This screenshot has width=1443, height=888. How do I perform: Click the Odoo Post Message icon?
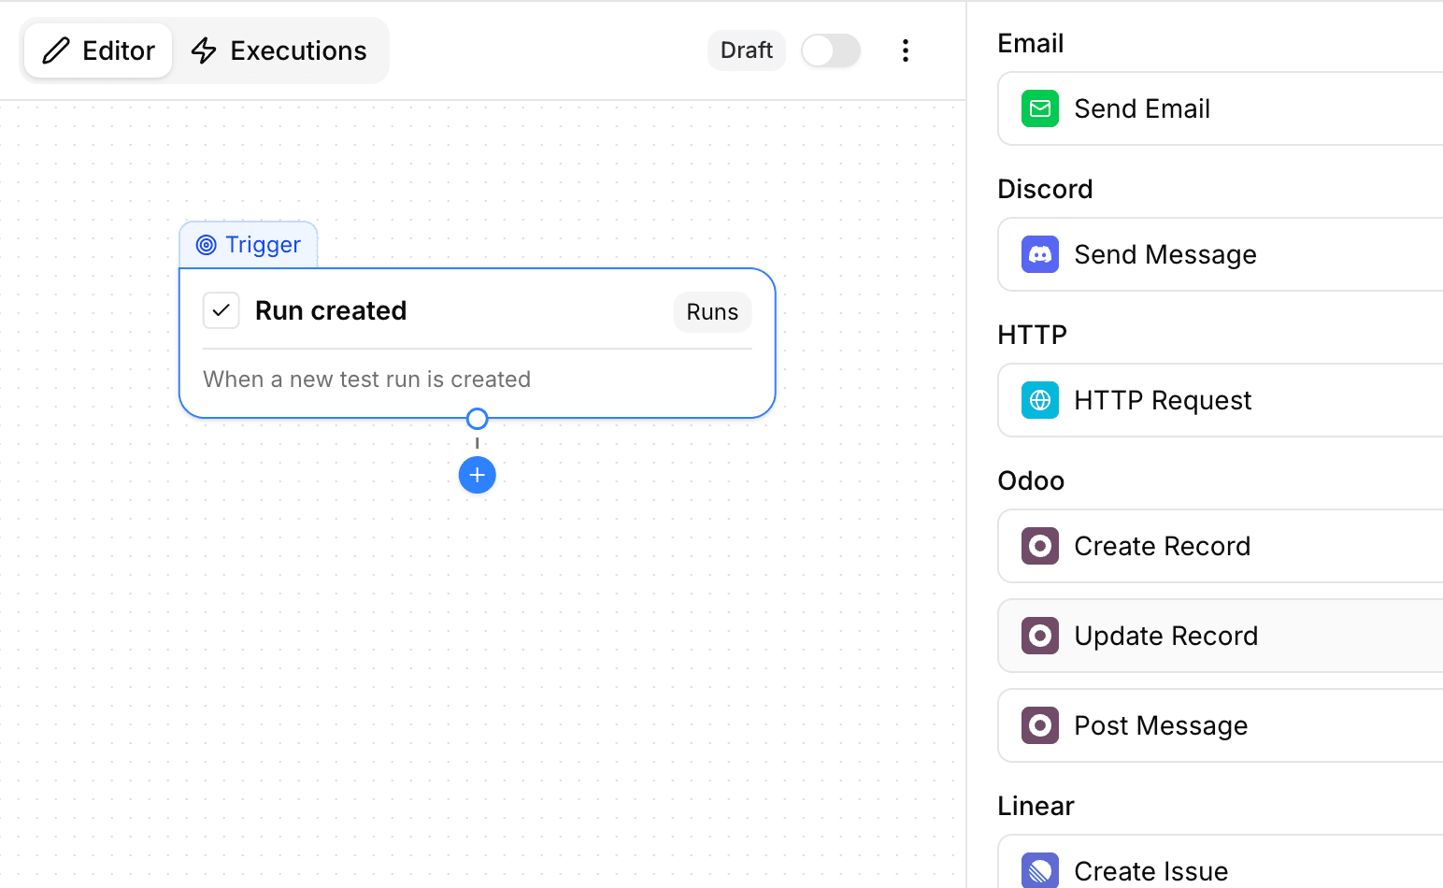(x=1039, y=725)
